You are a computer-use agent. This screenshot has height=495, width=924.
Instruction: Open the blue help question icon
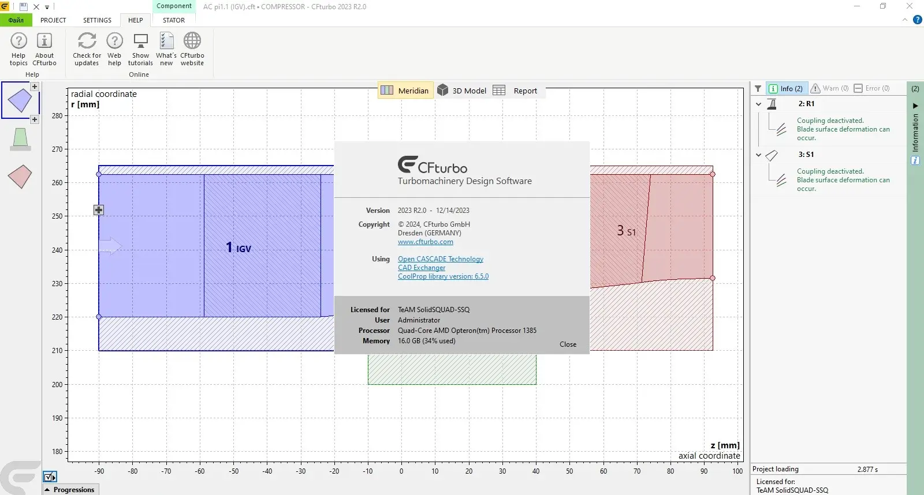coord(917,20)
